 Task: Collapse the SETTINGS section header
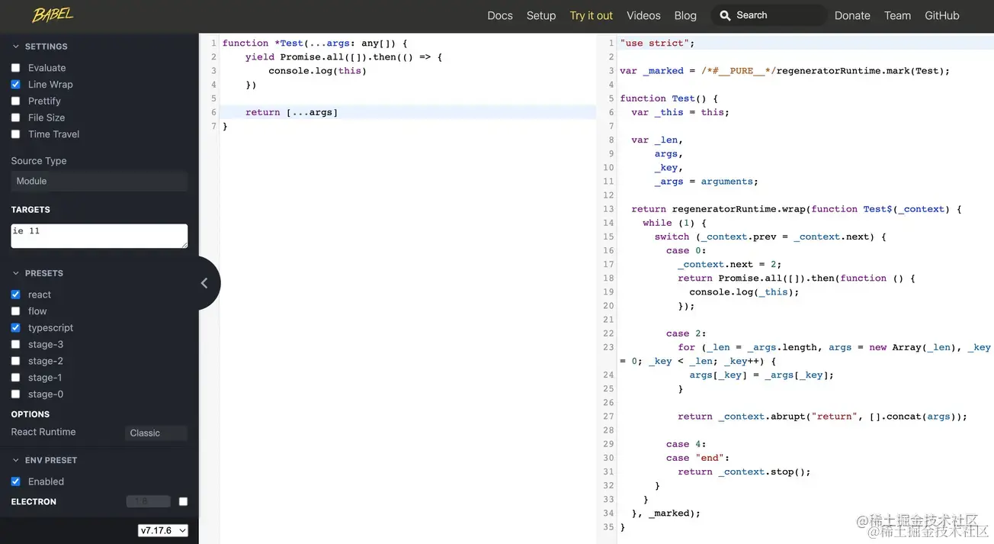(16, 46)
